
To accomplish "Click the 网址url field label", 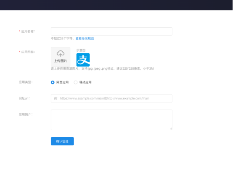I will (x=24, y=98).
